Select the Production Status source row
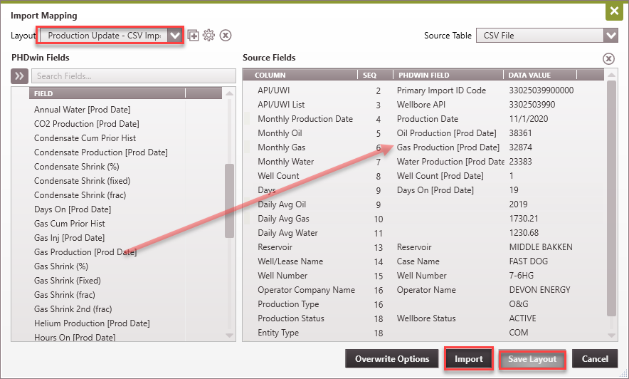Viewport: 629px width, 379px height. (x=424, y=318)
